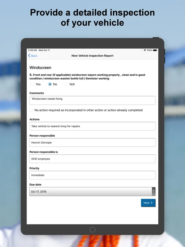The height and width of the screenshot is (247, 185).
Task: Tap the Next button
Action: [148, 203]
